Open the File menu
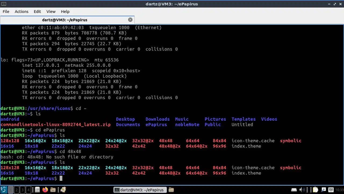 point(6,12)
